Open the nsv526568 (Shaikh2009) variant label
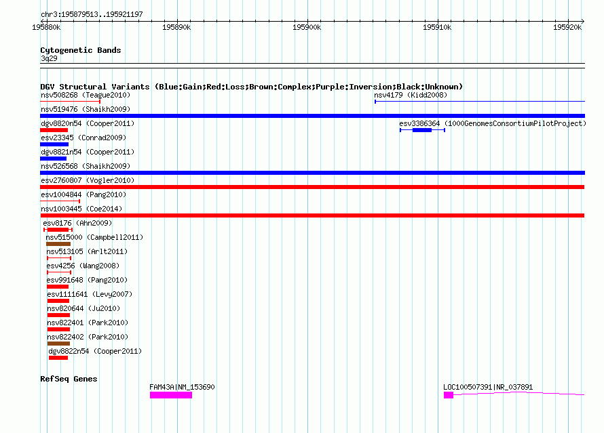Image resolution: width=604 pixels, height=433 pixels. pyautogui.click(x=86, y=166)
